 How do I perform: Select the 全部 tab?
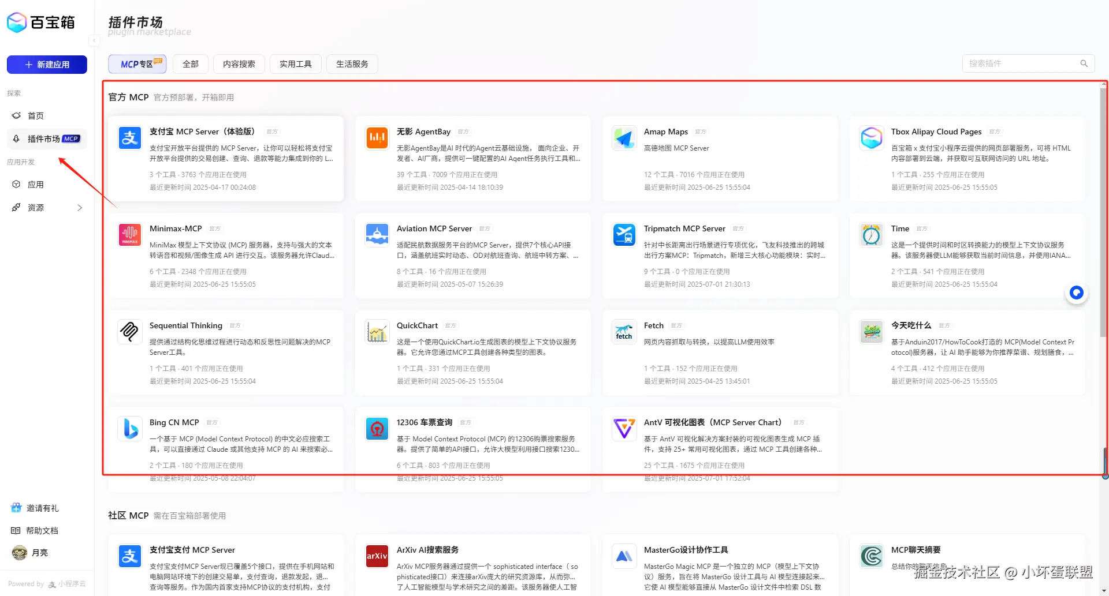coord(191,64)
